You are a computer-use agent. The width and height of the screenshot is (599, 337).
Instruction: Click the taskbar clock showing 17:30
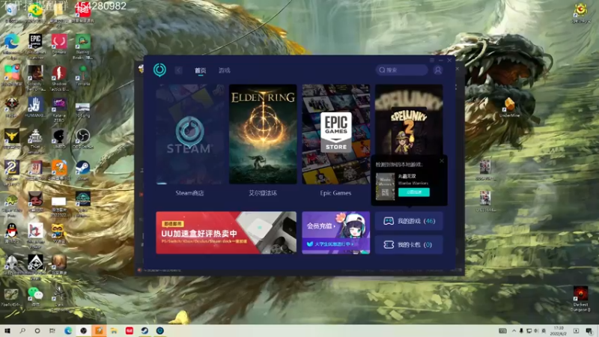pyautogui.click(x=558, y=330)
